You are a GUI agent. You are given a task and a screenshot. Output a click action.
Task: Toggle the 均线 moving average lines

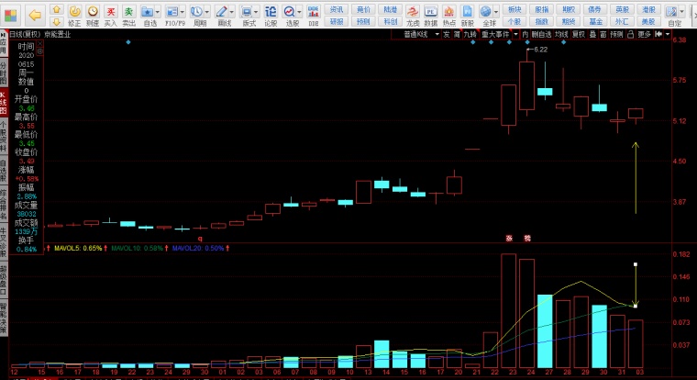[561, 34]
